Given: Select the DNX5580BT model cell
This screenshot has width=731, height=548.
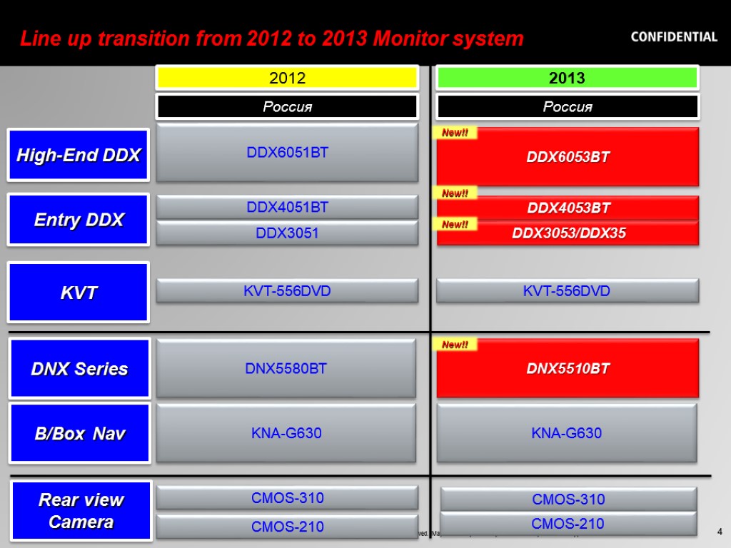Looking at the screenshot, I should point(286,368).
